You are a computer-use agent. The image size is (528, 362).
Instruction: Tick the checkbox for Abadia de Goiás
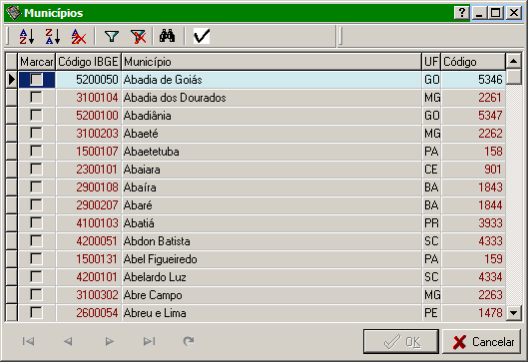pyautogui.click(x=36, y=80)
